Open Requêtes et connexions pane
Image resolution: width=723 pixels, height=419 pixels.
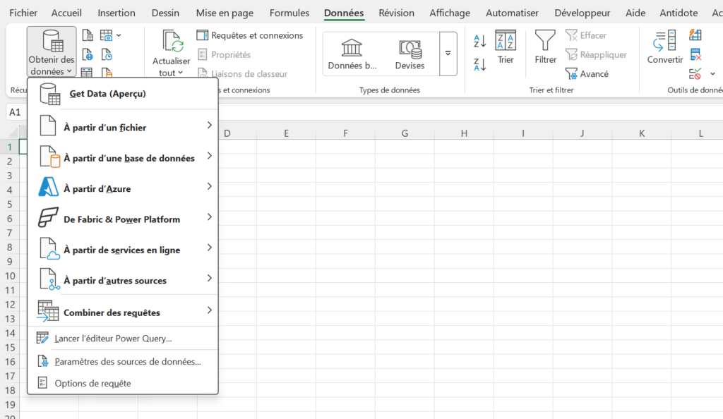tap(250, 35)
